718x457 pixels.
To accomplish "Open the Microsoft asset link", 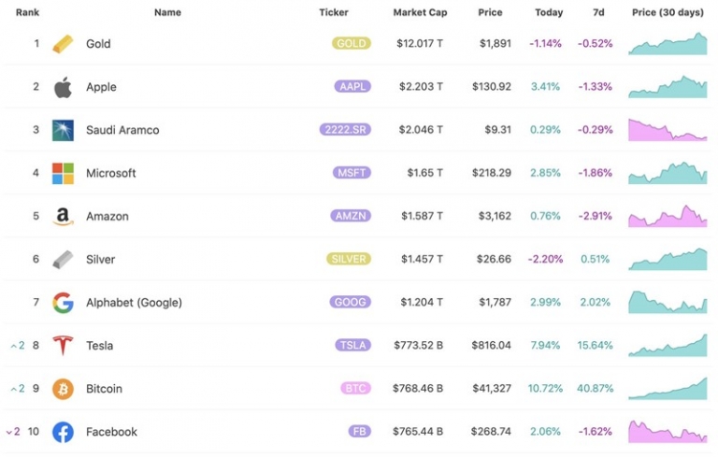I will (x=111, y=173).
